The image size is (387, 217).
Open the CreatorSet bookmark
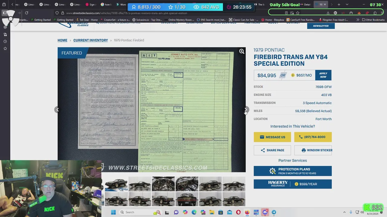[x=115, y=20]
